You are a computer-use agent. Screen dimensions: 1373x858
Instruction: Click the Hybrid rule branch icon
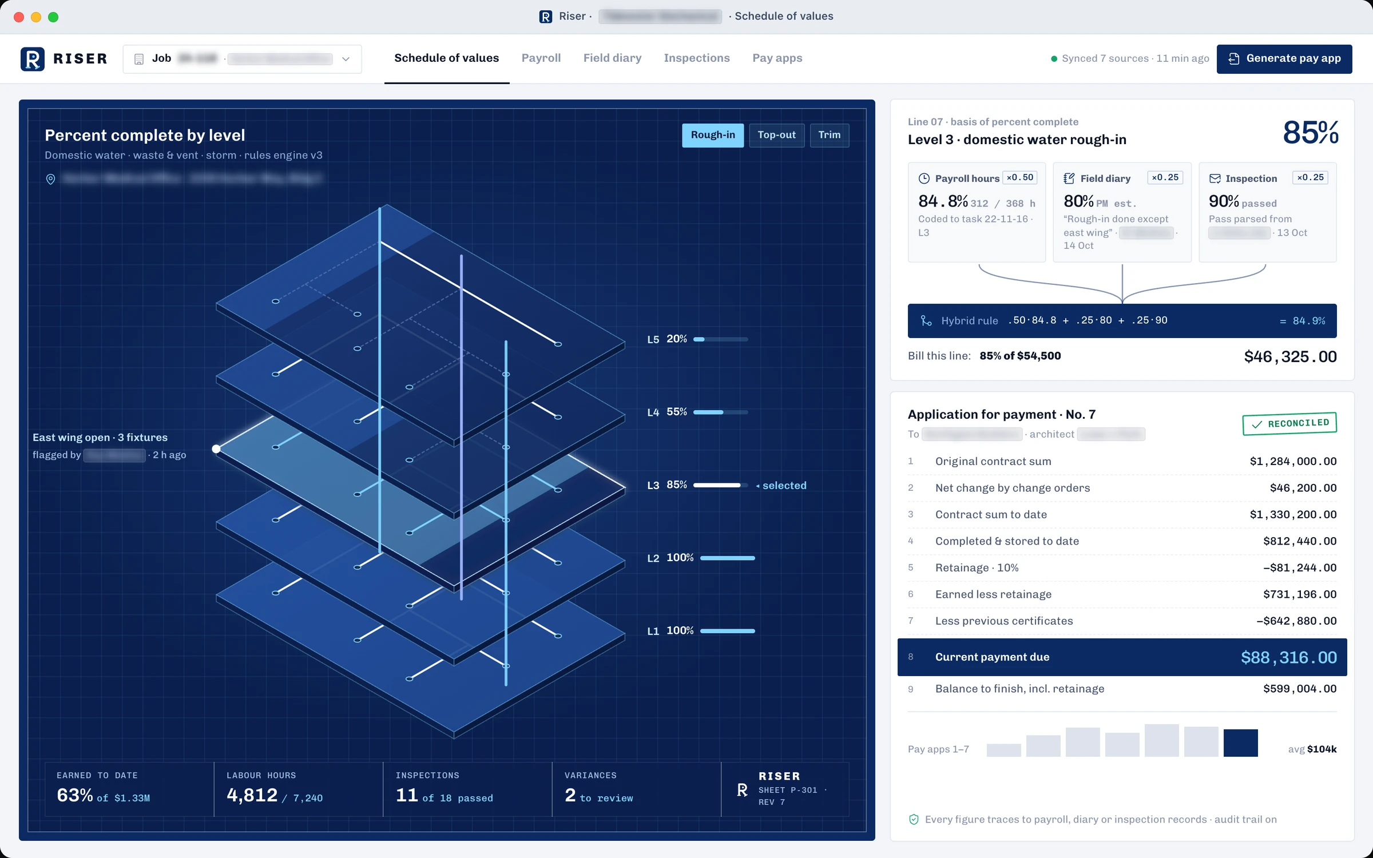pyautogui.click(x=926, y=321)
